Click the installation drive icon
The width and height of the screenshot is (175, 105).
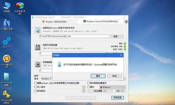click(38, 64)
